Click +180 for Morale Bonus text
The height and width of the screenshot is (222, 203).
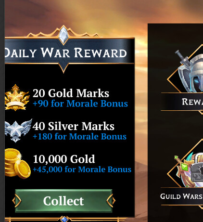point(79,137)
